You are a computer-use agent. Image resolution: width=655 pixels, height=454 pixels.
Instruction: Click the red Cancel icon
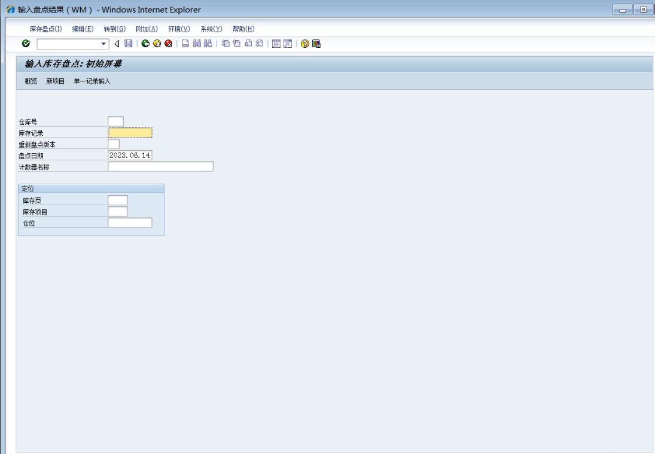coord(168,44)
